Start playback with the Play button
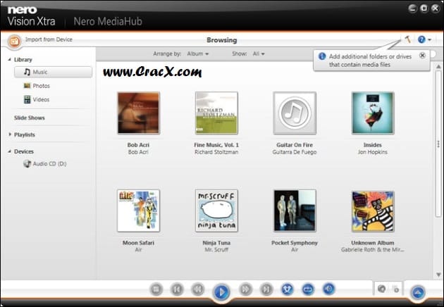The width and height of the screenshot is (444, 307). [221, 292]
